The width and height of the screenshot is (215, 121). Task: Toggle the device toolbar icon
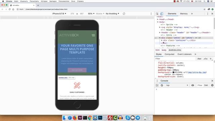tap(162, 14)
